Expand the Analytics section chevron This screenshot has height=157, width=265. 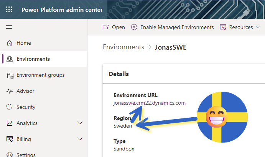click(80, 123)
